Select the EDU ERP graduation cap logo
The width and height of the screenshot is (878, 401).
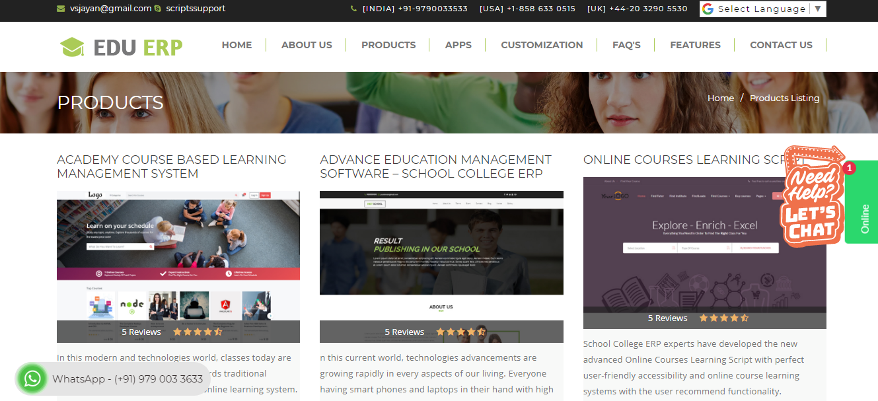coord(73,46)
